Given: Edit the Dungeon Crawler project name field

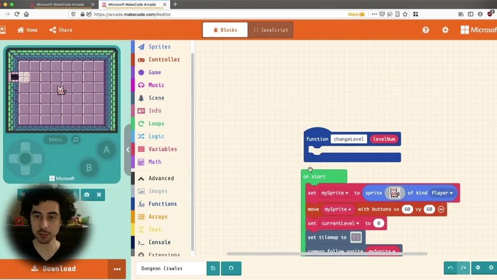Looking at the screenshot, I should click(171, 268).
